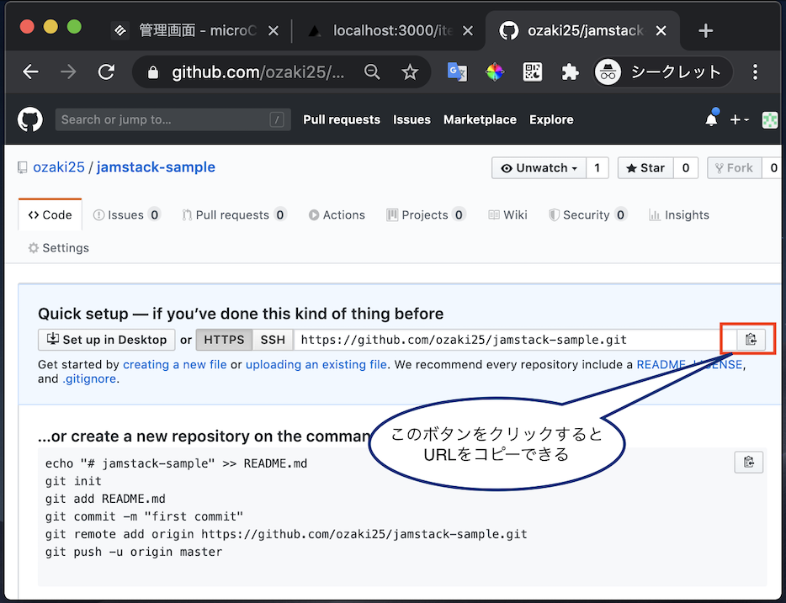786x603 pixels.
Task: Star the jamstack-sample repository
Action: click(645, 167)
